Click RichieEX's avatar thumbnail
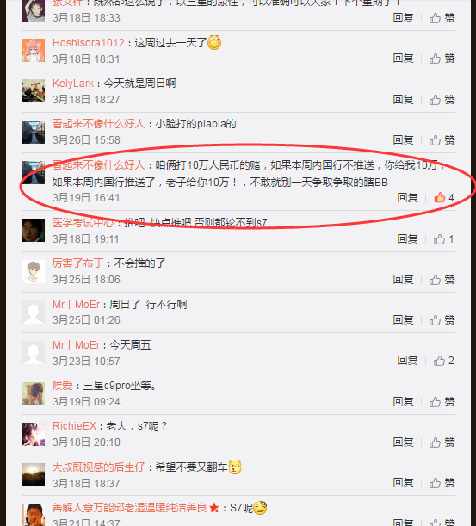 pos(34,434)
